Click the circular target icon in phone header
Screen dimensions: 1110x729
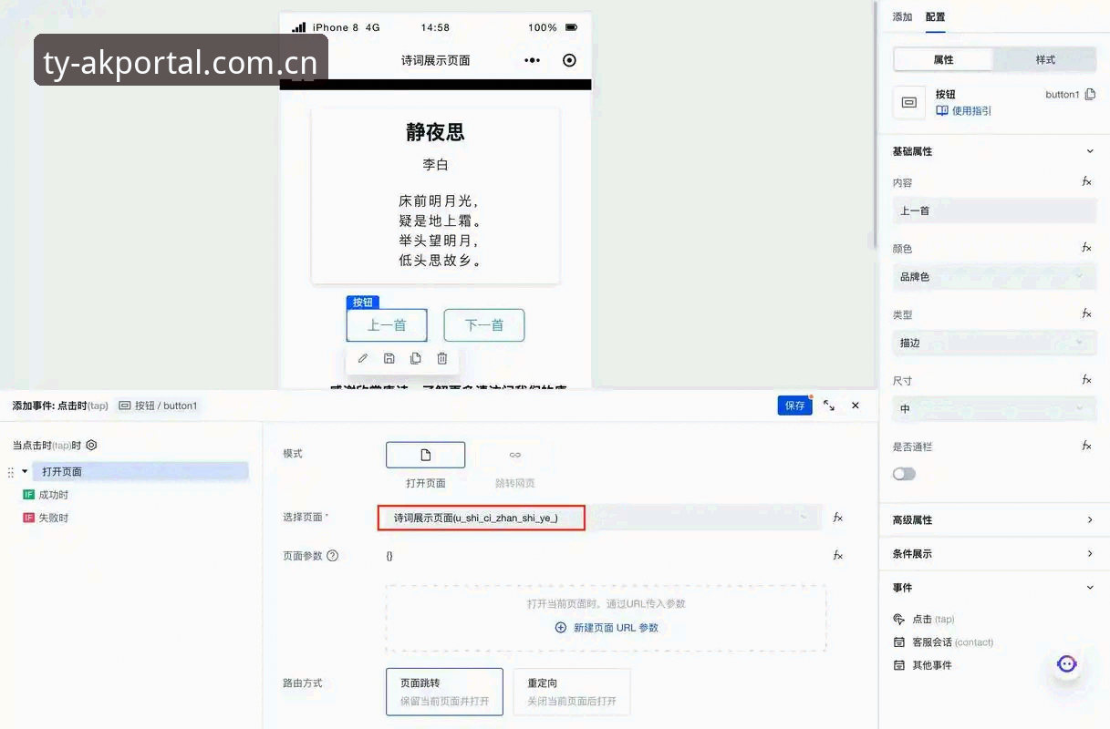pos(570,60)
